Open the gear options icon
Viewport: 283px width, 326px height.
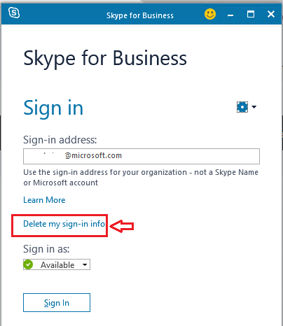tap(242, 107)
